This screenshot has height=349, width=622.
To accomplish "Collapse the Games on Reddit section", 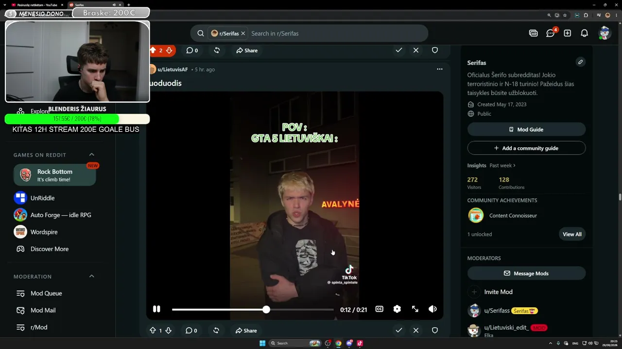I will coord(91,155).
